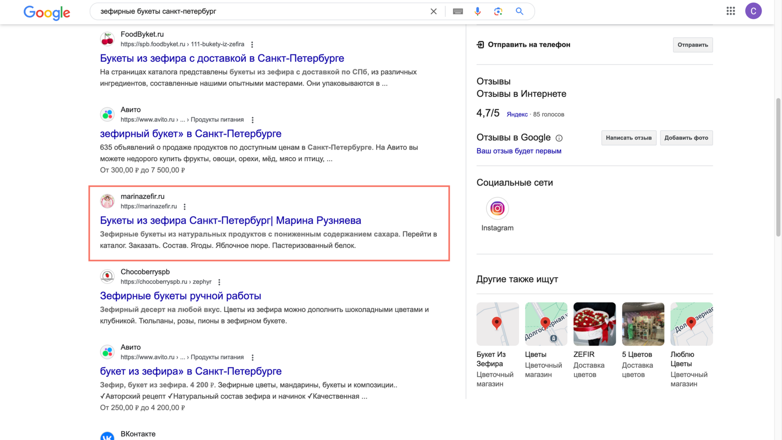
Task: Open more options for Chocoberryspb result
Action: (219, 282)
